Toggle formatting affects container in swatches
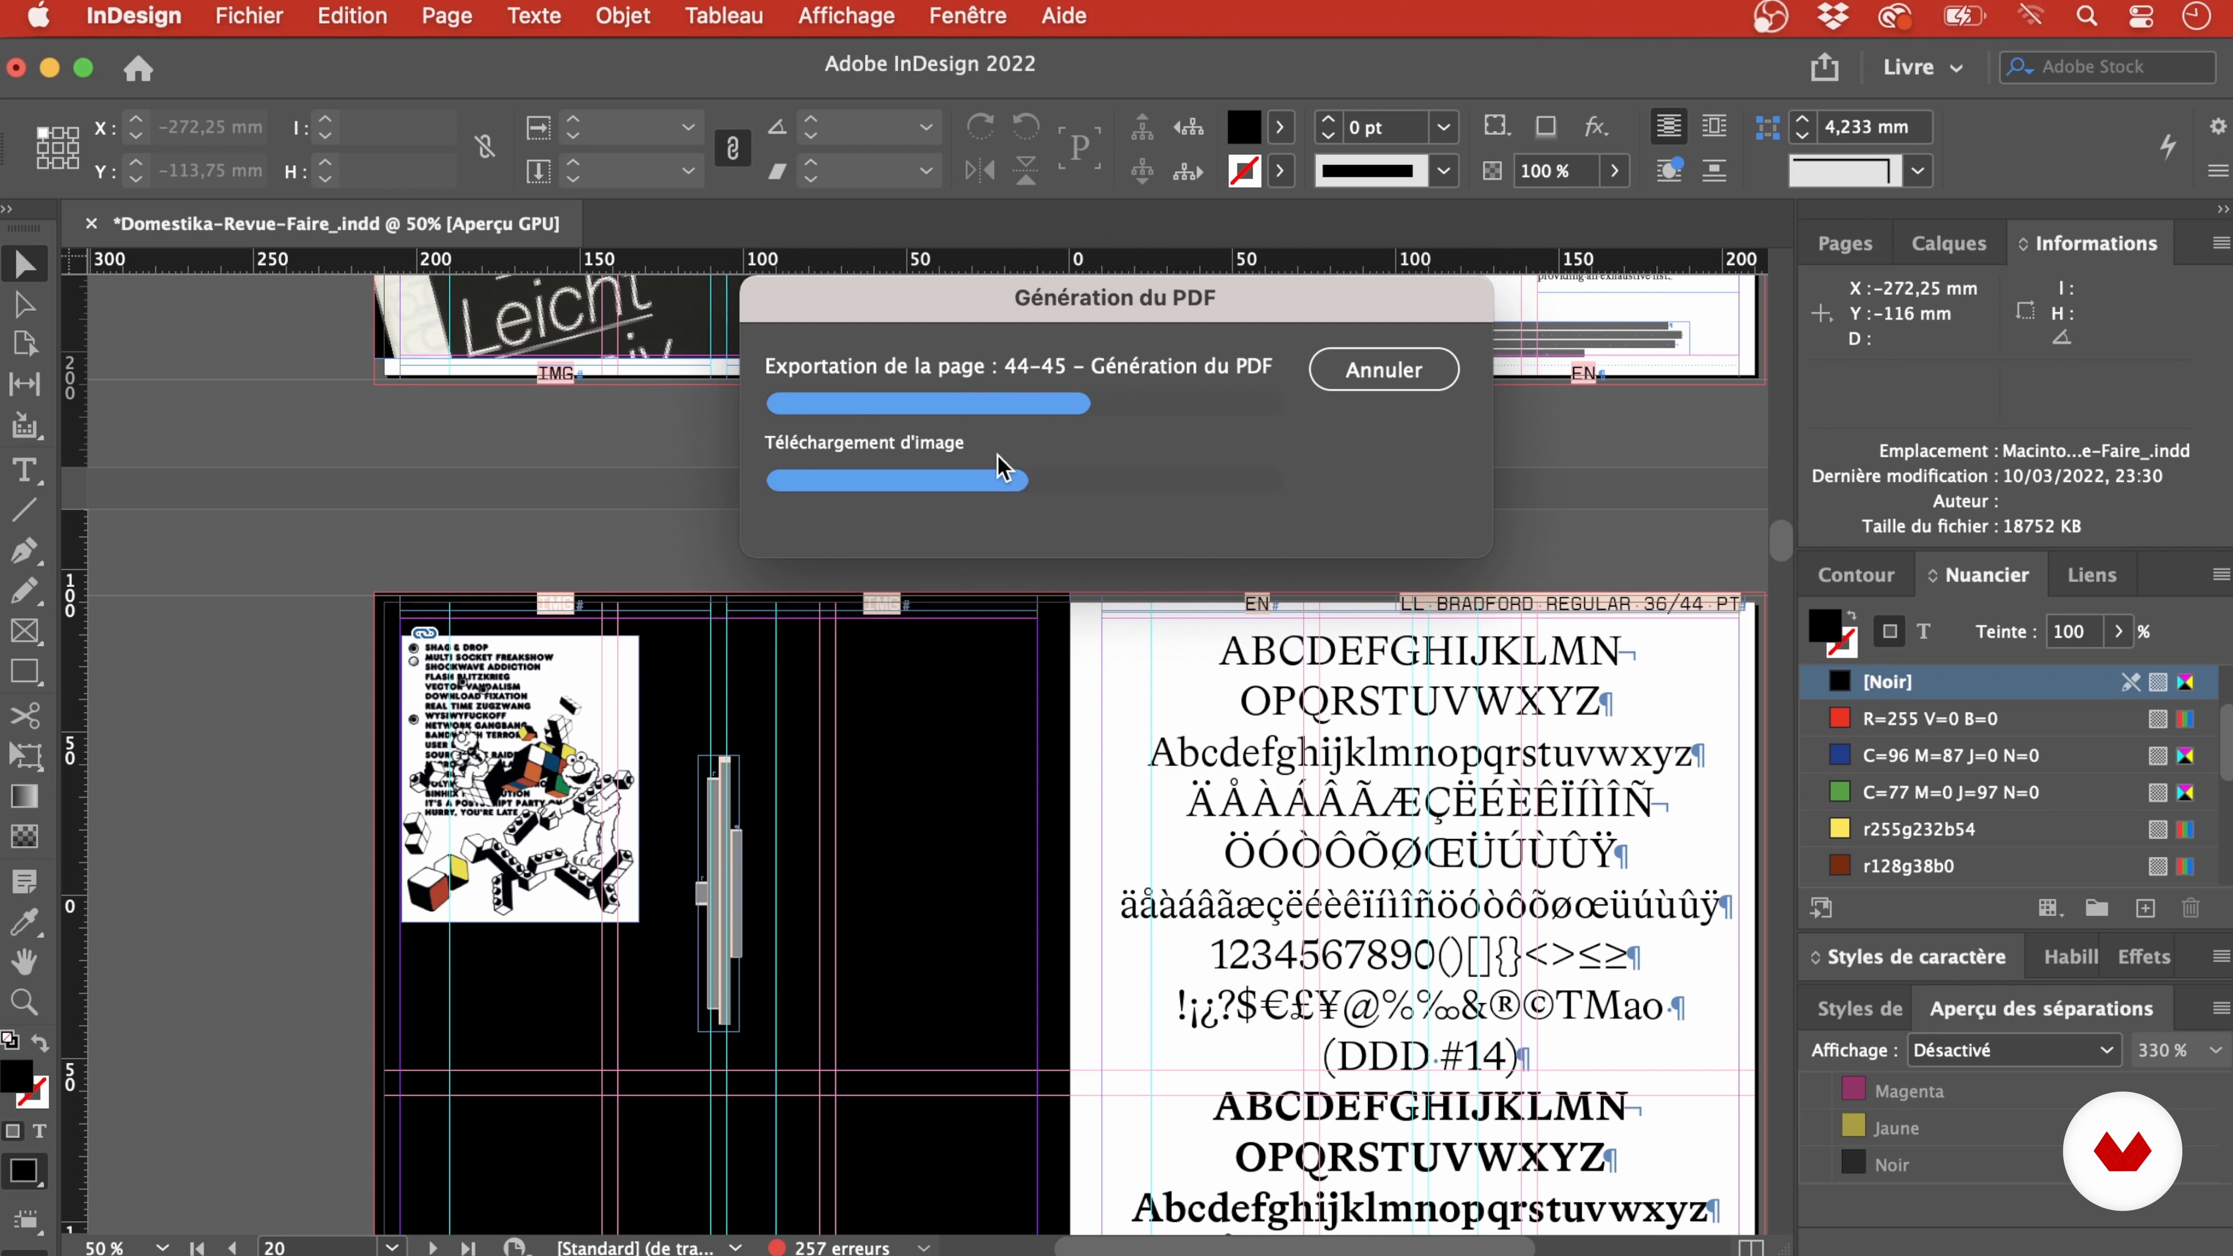2233x1256 pixels. tap(1890, 632)
